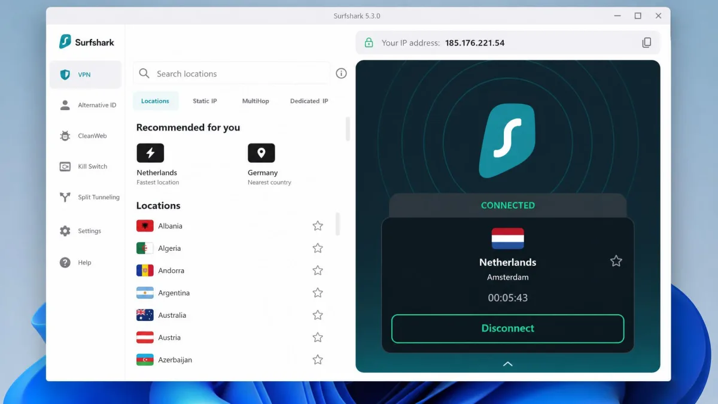This screenshot has width=718, height=404.
Task: Click the "Fastest location" caption
Action: point(158,183)
